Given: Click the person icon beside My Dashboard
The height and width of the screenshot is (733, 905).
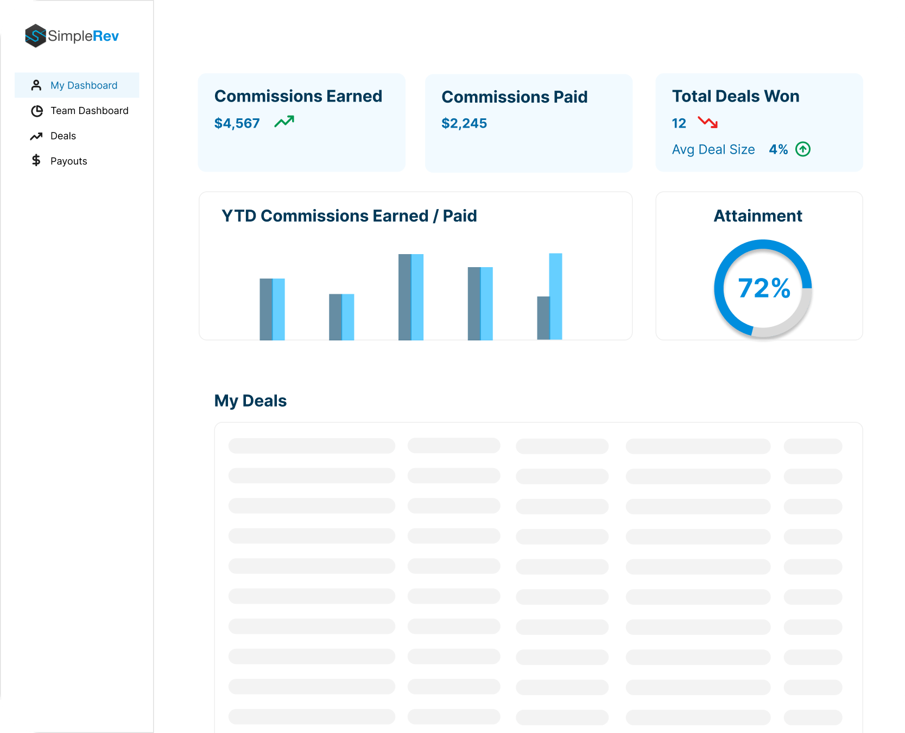Looking at the screenshot, I should tap(36, 85).
